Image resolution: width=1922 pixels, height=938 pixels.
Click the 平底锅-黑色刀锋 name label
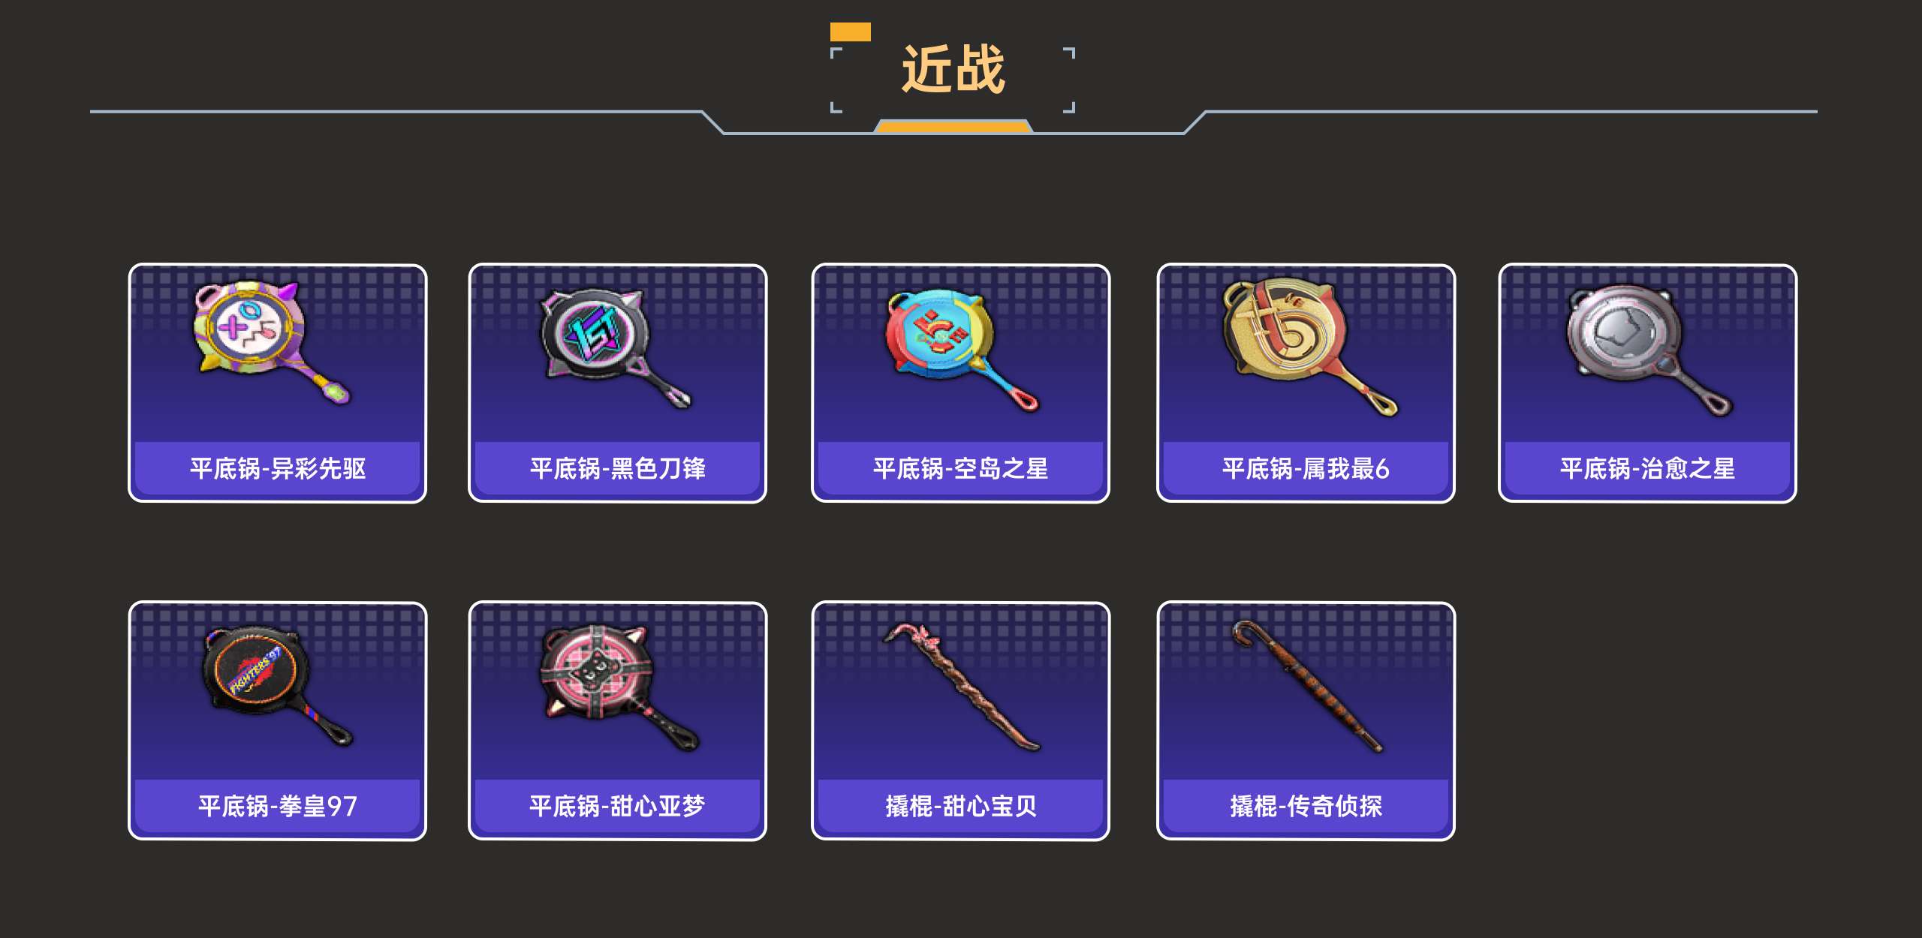[x=618, y=469]
